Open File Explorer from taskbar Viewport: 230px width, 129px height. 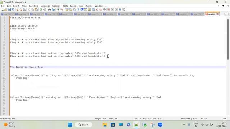(x=105, y=125)
